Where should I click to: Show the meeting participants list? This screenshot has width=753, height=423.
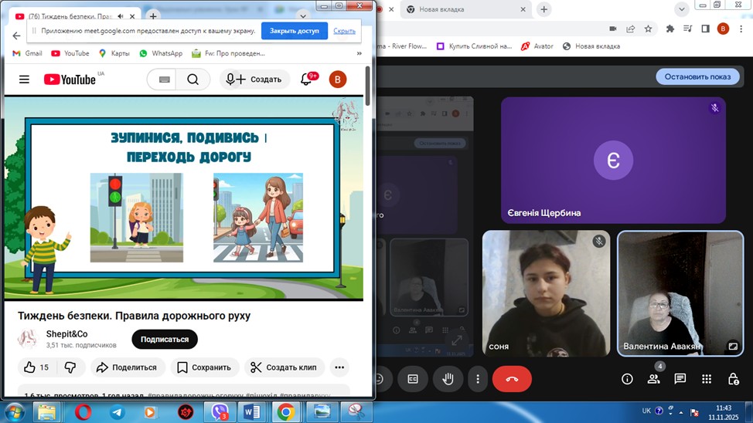654,379
